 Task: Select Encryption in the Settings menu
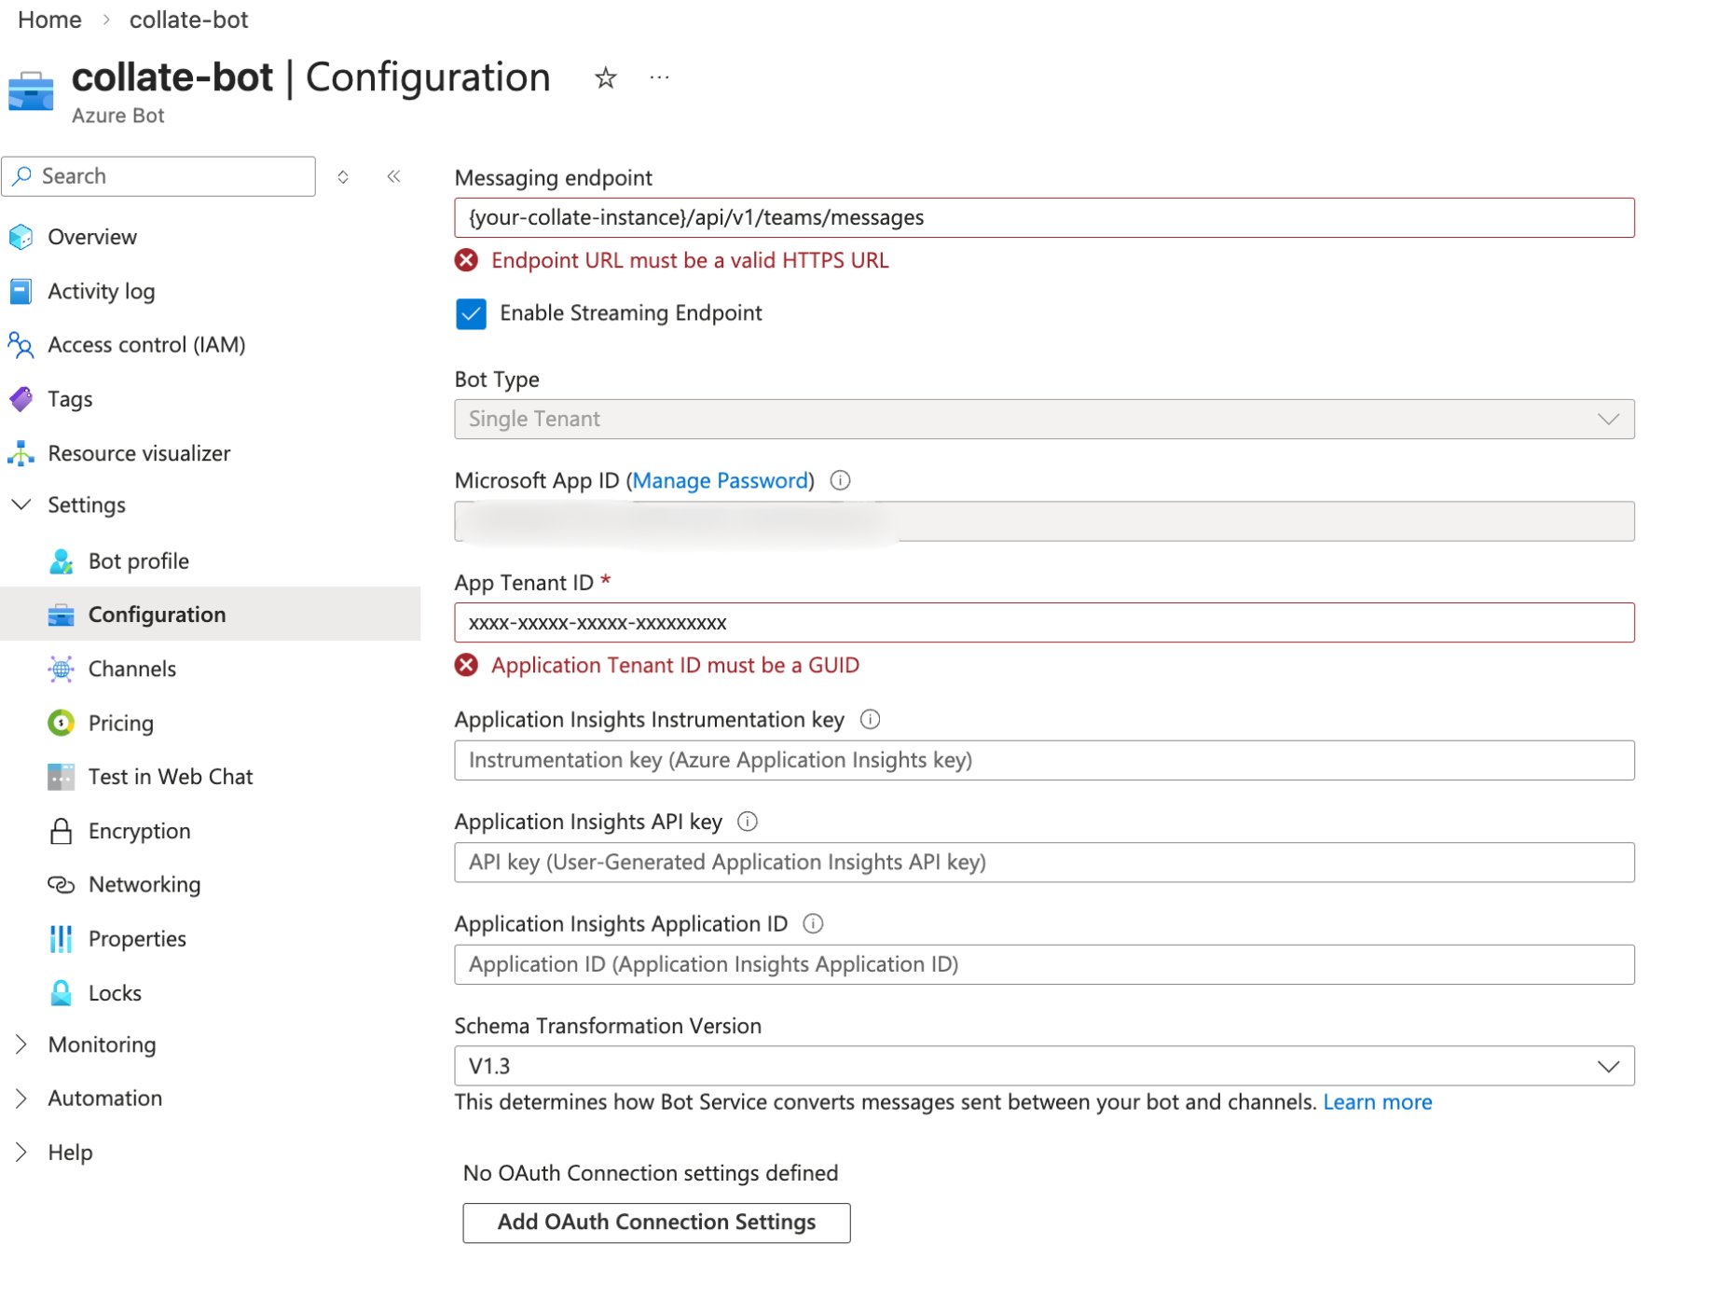point(139,831)
